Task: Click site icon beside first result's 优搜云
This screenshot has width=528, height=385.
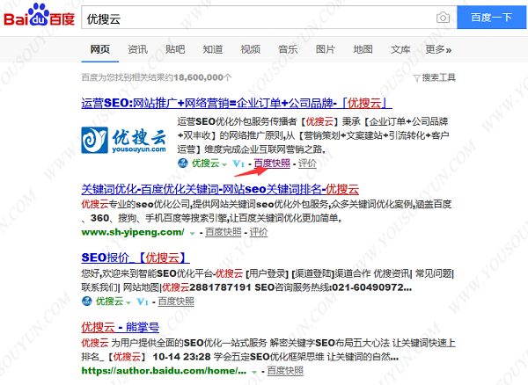Action: pos(182,163)
